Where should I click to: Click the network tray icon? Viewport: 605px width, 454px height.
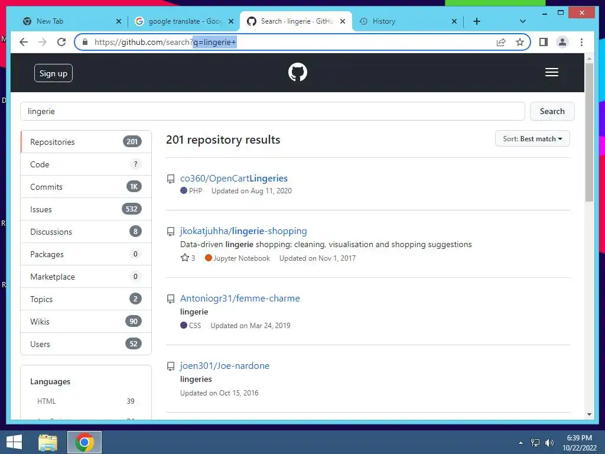click(535, 443)
